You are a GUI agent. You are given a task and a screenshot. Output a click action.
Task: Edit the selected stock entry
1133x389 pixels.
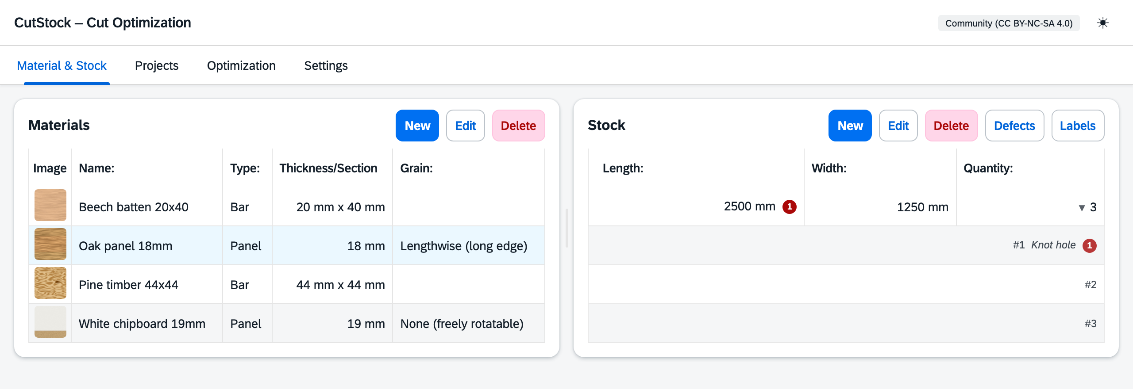(898, 126)
